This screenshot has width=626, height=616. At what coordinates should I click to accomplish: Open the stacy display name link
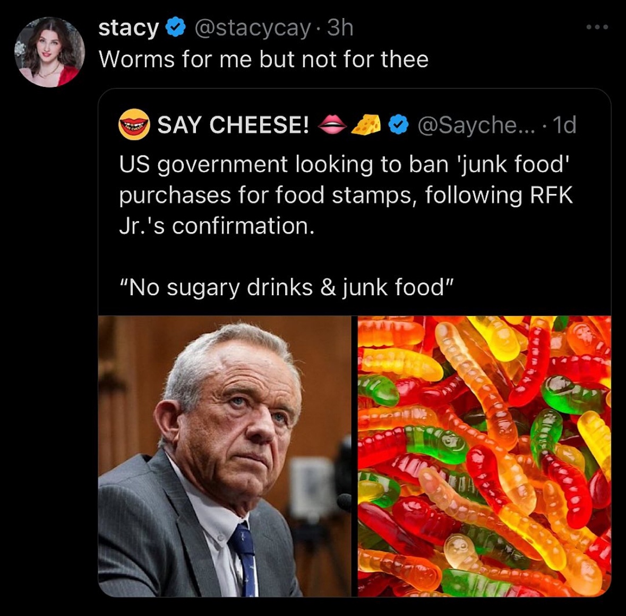[x=128, y=28]
